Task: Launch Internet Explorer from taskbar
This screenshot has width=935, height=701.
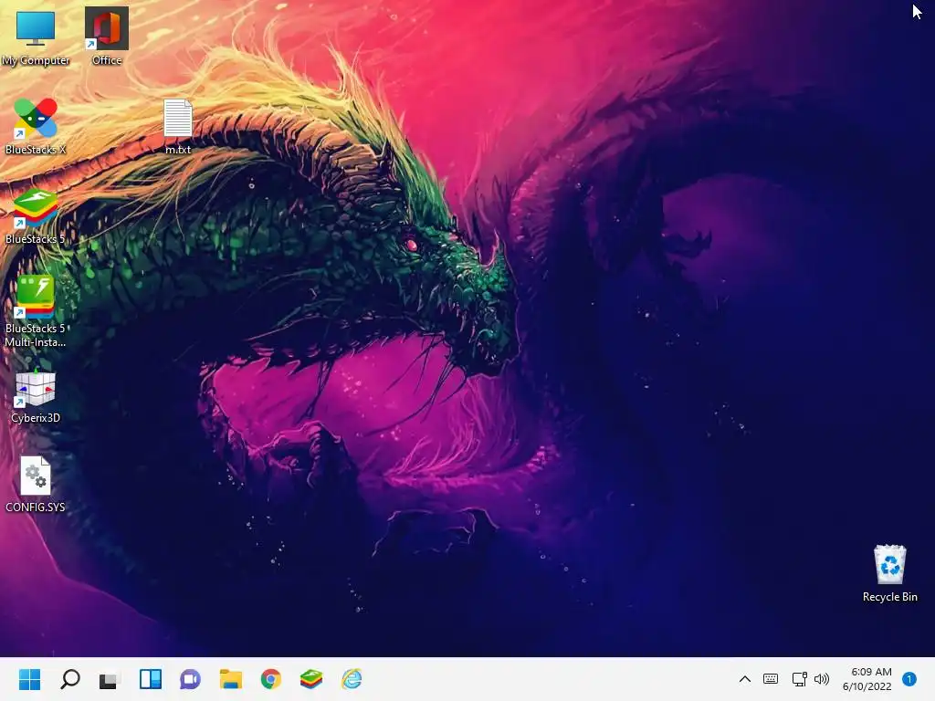Action: click(x=352, y=679)
